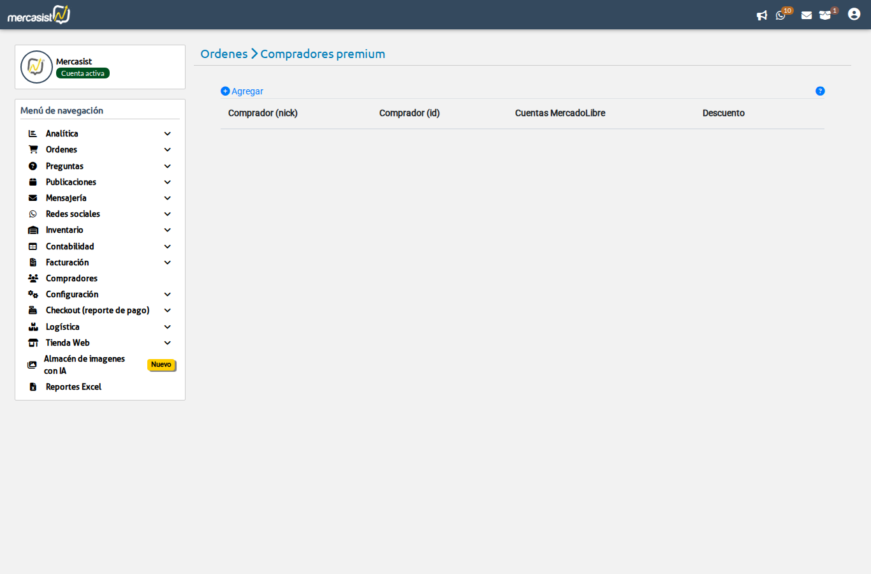
Task: Open the Compradores menu item
Action: tap(71, 278)
